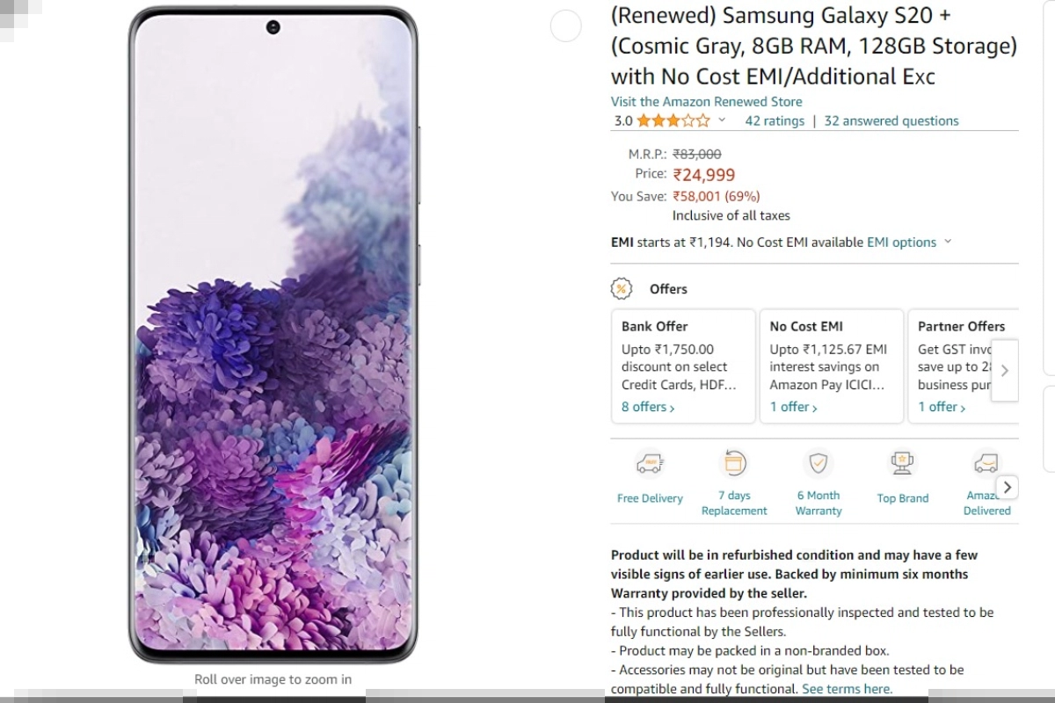
Task: Open the 42 ratings link
Action: tap(775, 120)
